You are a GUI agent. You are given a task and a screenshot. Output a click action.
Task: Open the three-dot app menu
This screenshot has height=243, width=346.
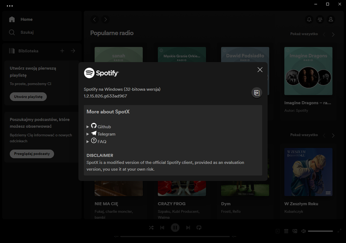click(x=10, y=6)
